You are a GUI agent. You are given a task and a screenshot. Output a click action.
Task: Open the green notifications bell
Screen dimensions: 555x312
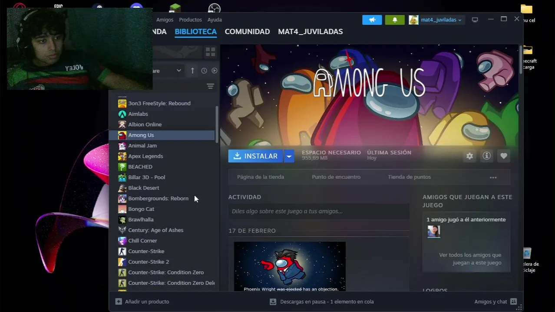click(395, 20)
